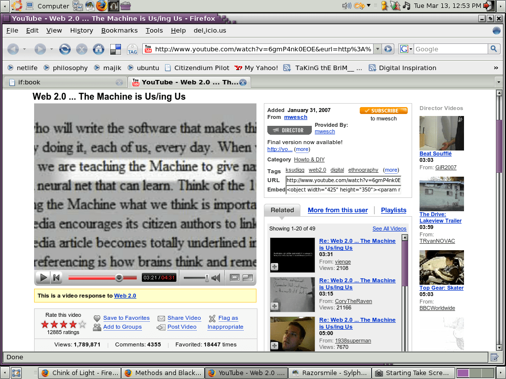Click the video restart (rewind) button
The width and height of the screenshot is (506, 379).
tap(56, 278)
